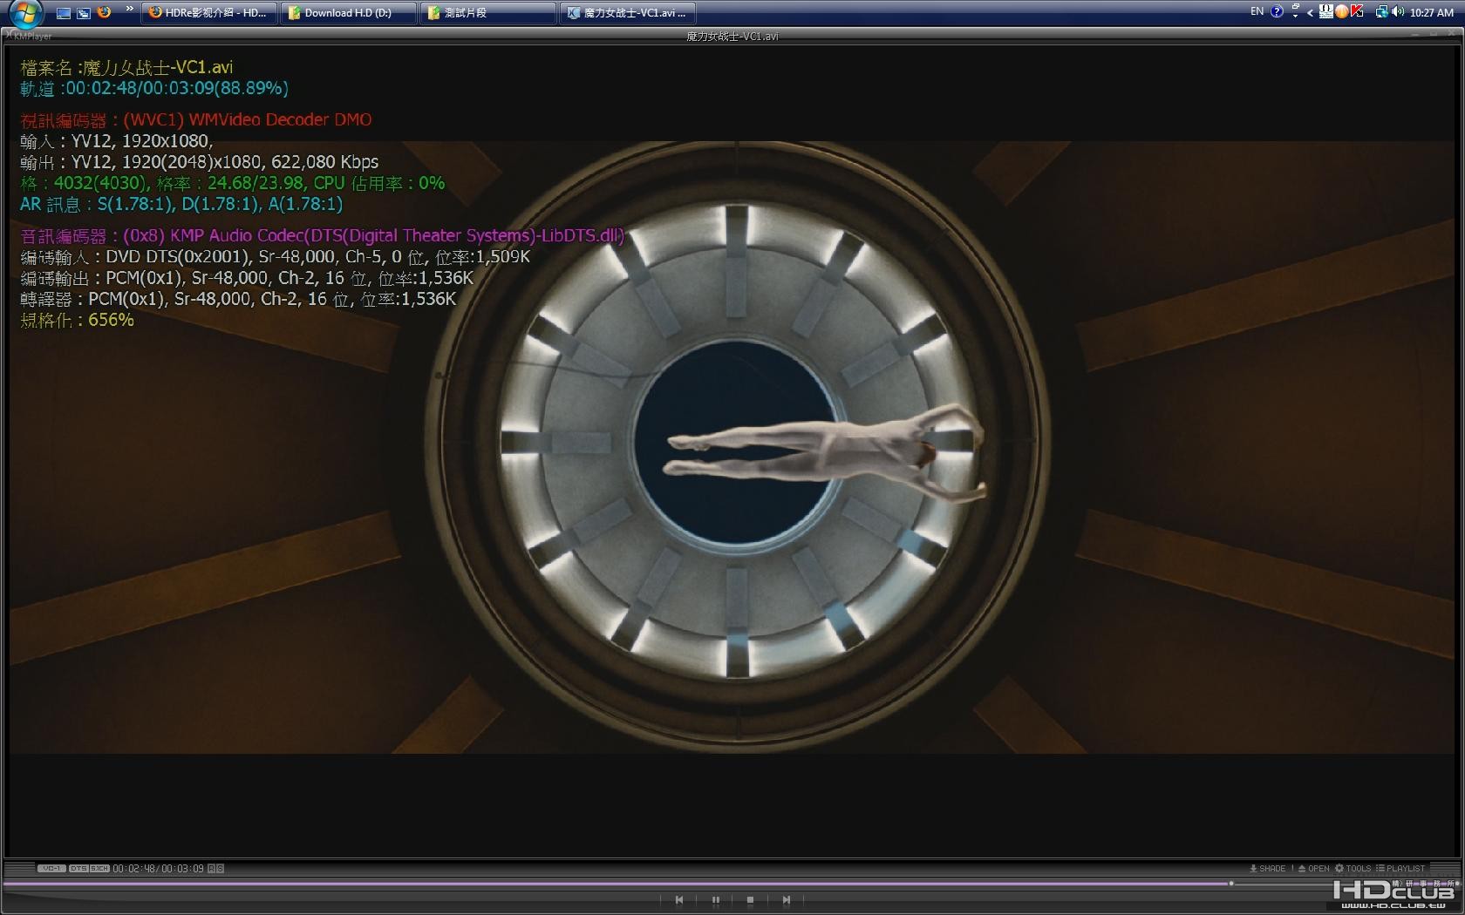Click the 5.1CH channel badge
Viewport: 1465px width, 915px height.
[x=99, y=868]
